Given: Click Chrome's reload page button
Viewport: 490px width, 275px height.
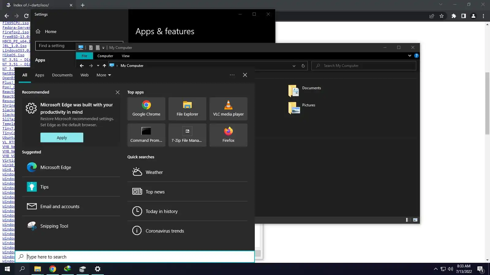Looking at the screenshot, I should (x=26, y=16).
